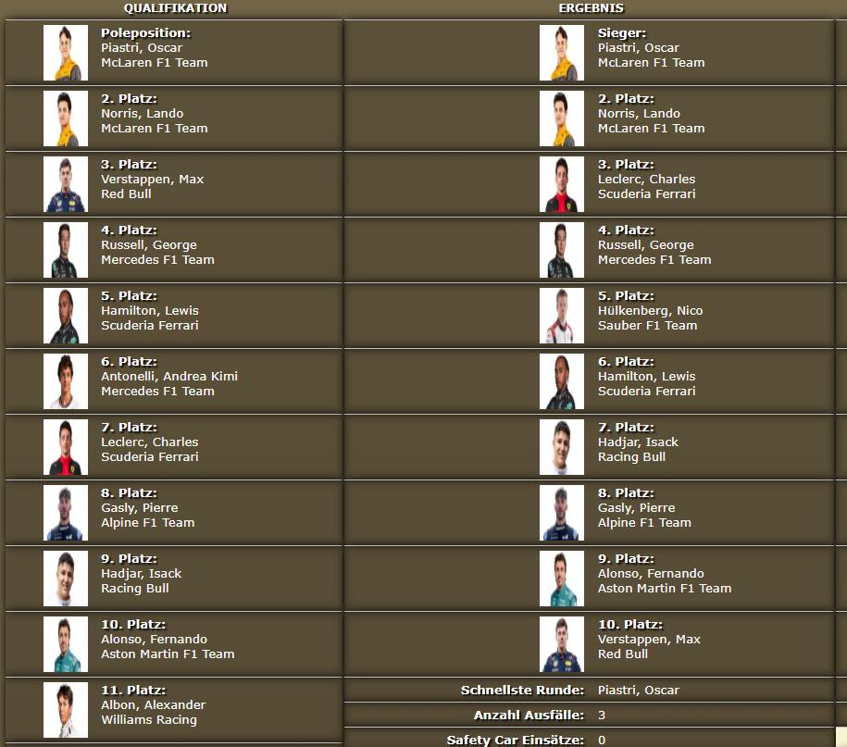Click the Anzahl Ausfälle value 3

point(602,716)
